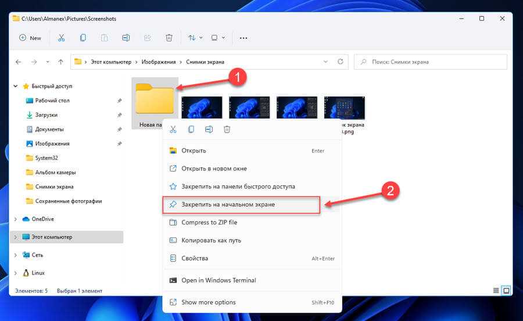
Task: Switch to large thumbnails view in status bar
Action: click(506, 290)
